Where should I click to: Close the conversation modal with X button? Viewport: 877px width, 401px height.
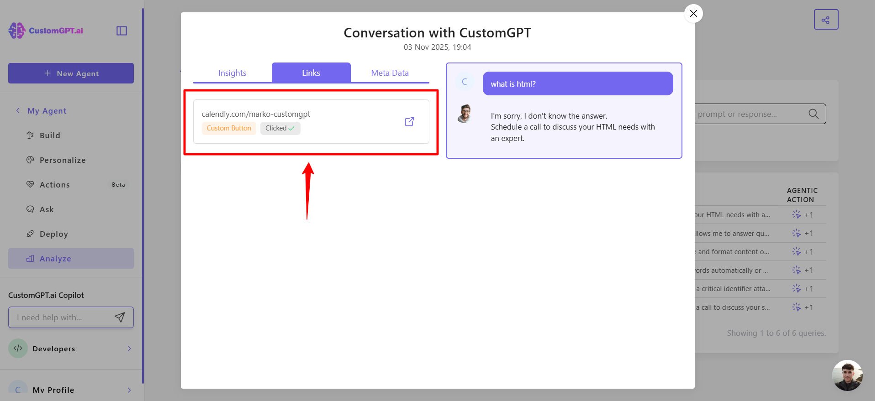[x=693, y=14]
